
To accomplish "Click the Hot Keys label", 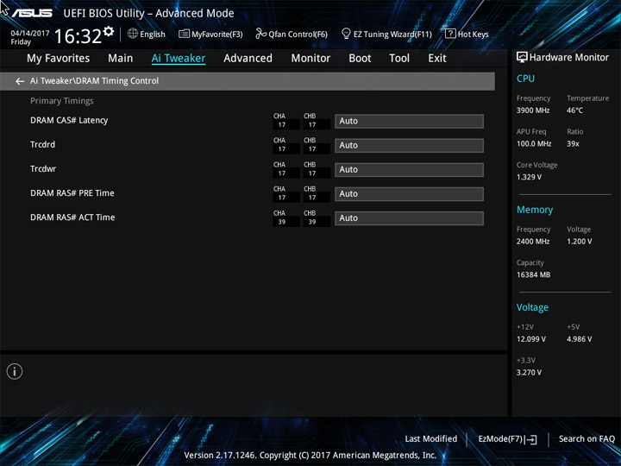I will coord(474,34).
